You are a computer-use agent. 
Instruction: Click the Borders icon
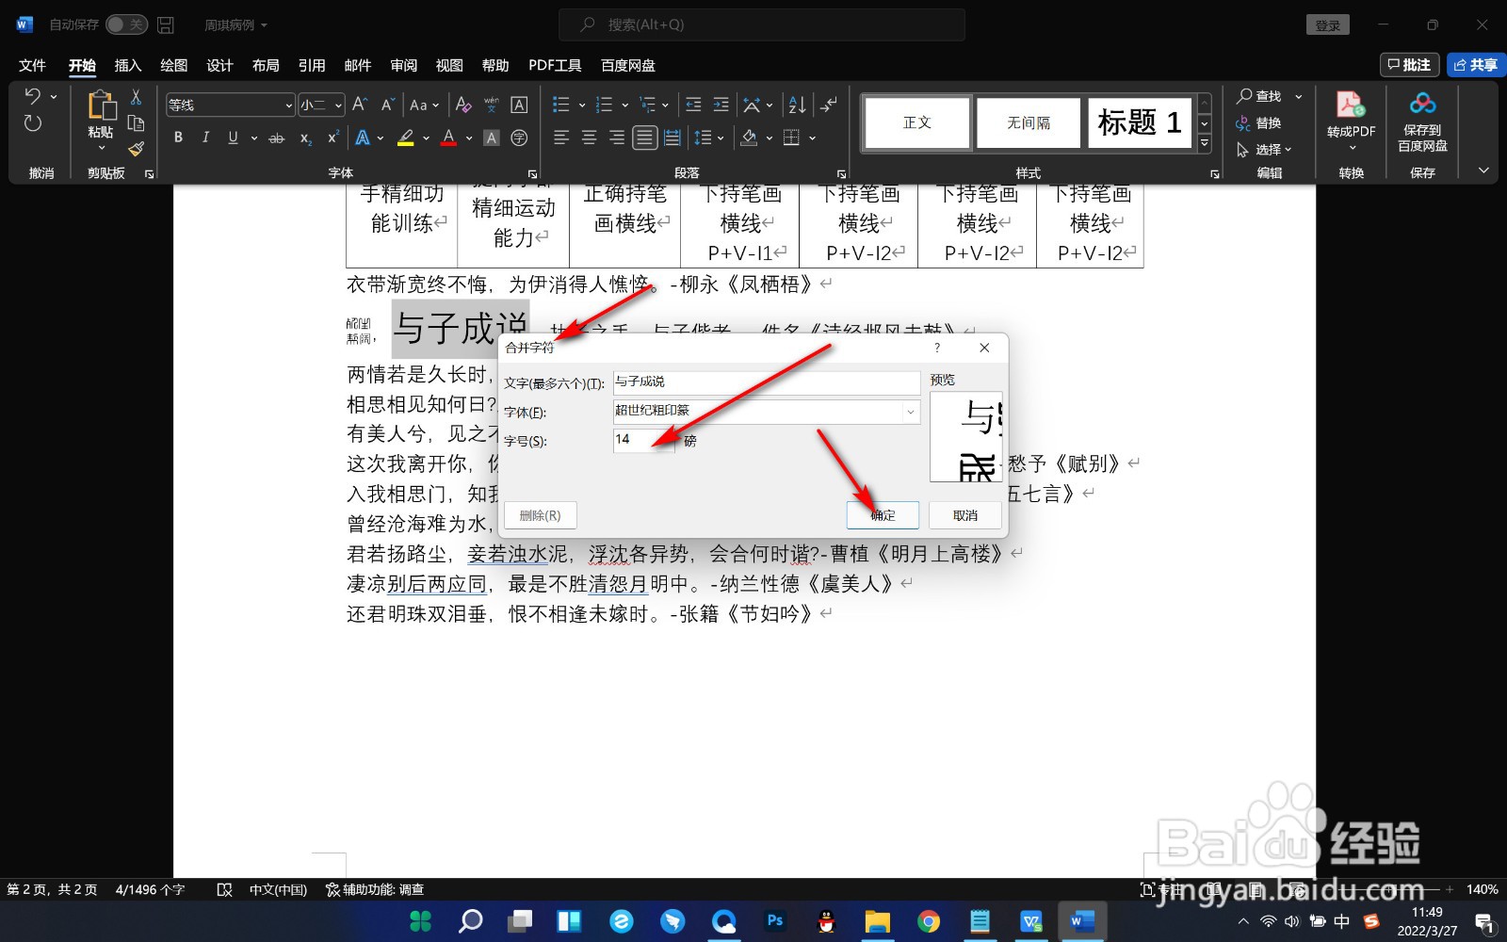(x=792, y=138)
